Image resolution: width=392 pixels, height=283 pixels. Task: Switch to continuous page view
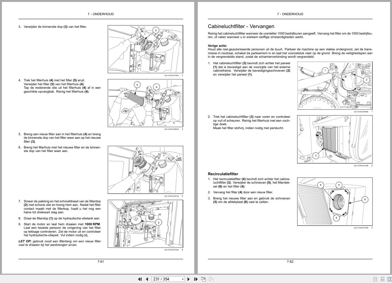click(x=383, y=279)
